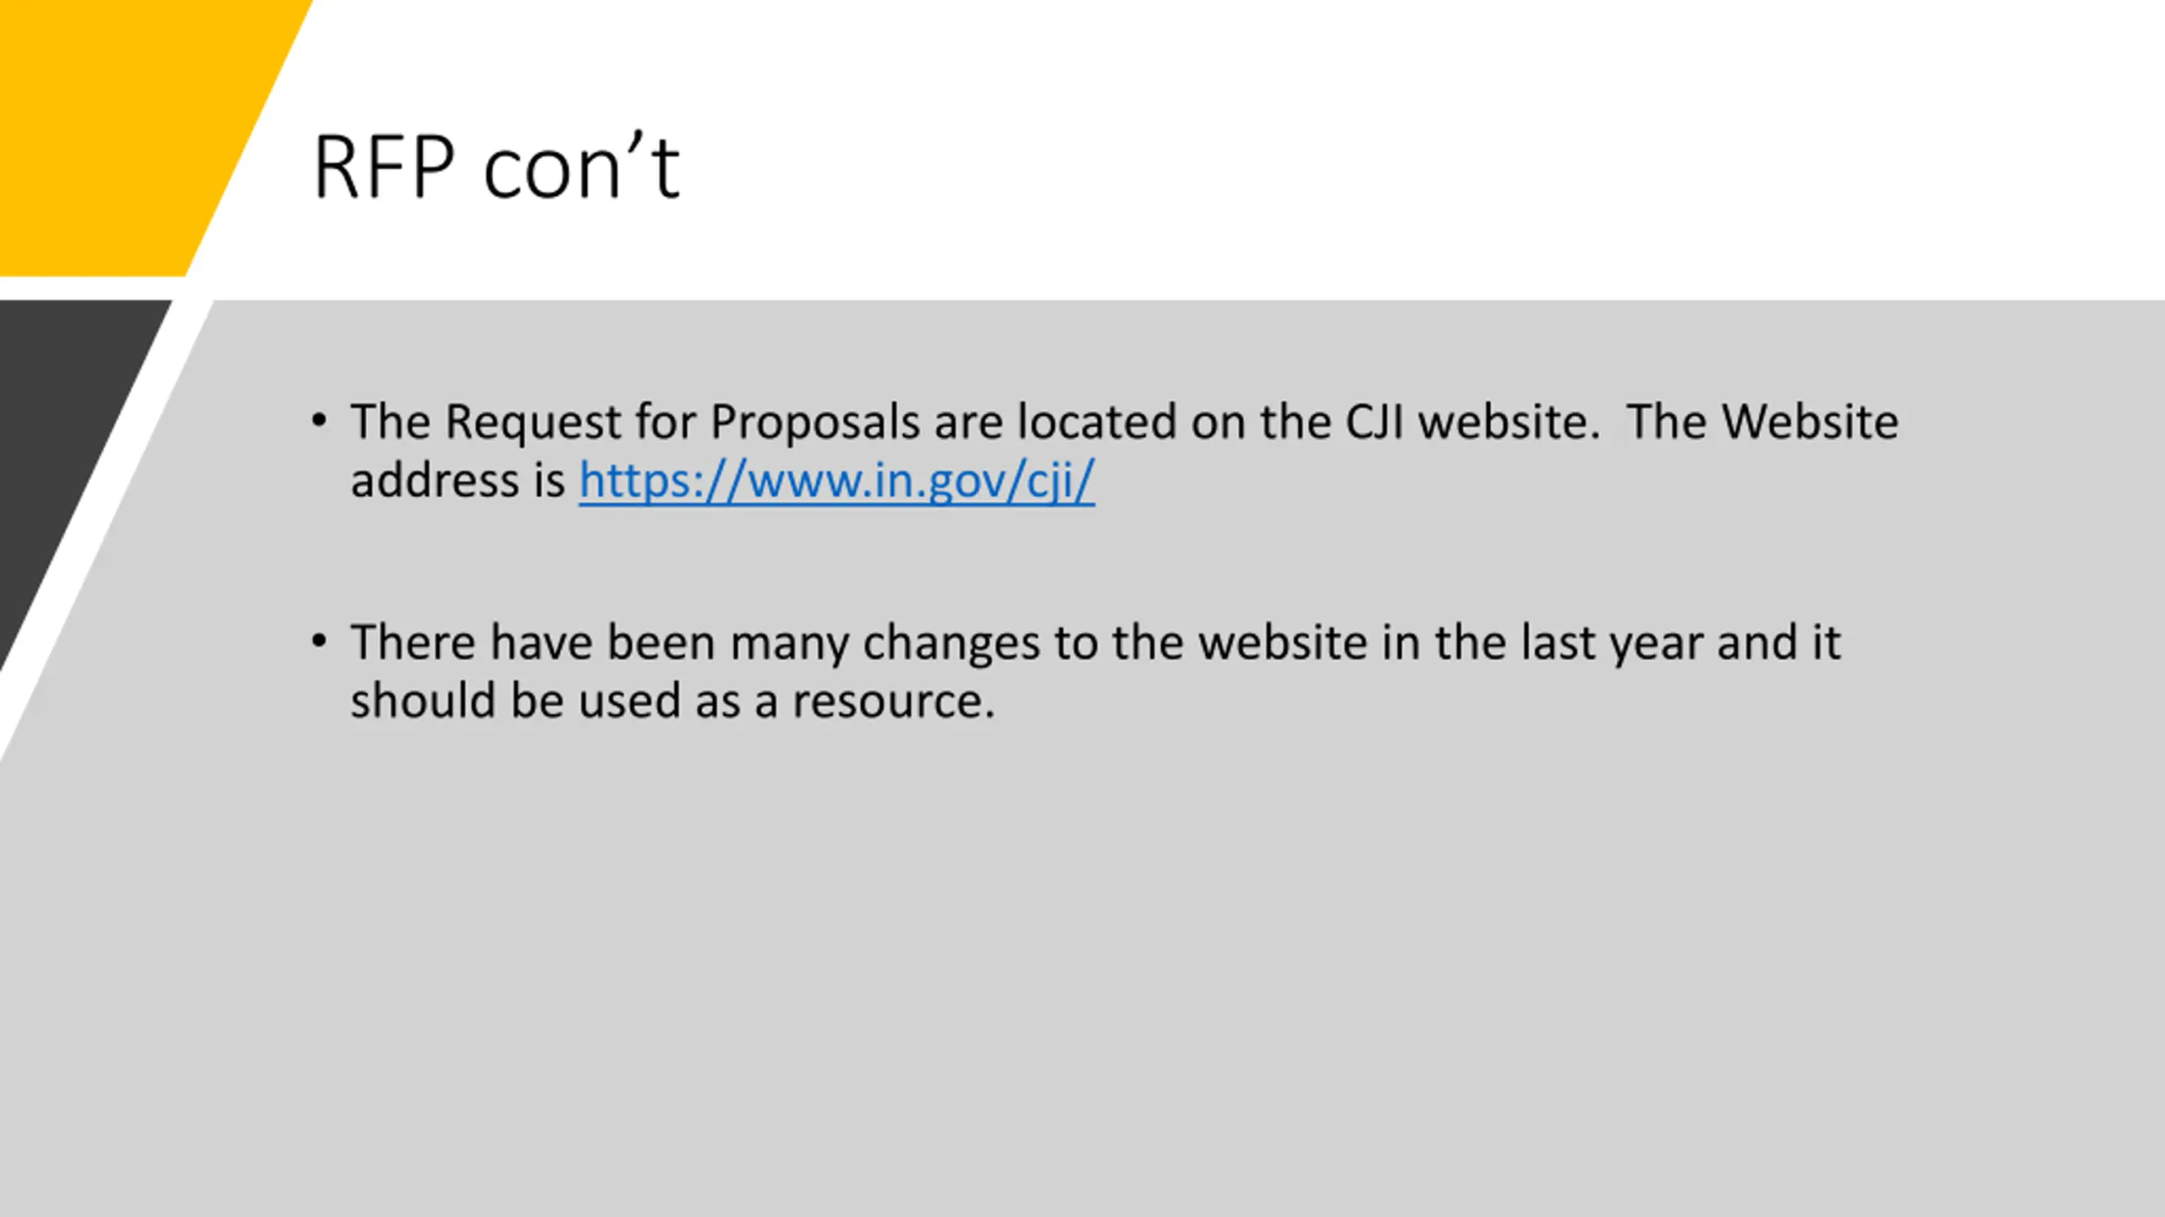This screenshot has height=1217, width=2165.
Task: Click the word 'resource.' in second bullet
Action: [x=894, y=701]
